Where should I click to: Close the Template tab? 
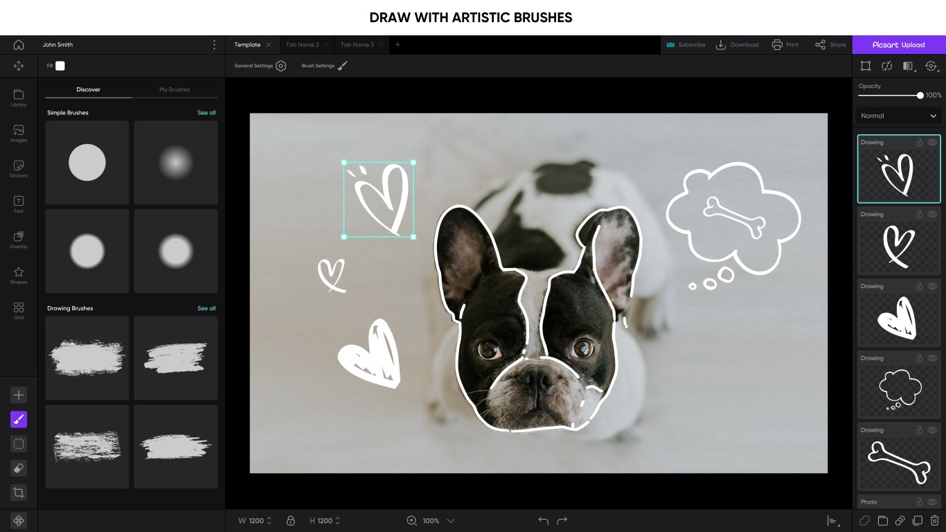269,44
